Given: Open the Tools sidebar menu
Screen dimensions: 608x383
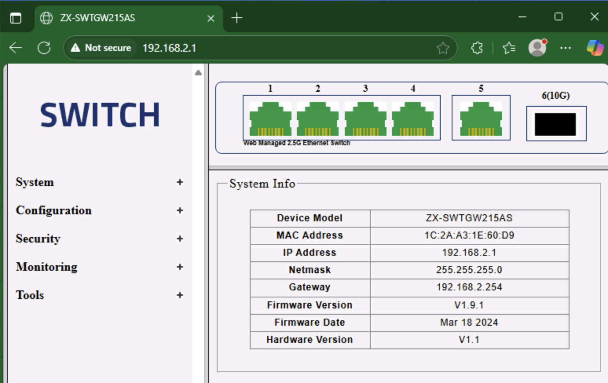Looking at the screenshot, I should pyautogui.click(x=30, y=295).
